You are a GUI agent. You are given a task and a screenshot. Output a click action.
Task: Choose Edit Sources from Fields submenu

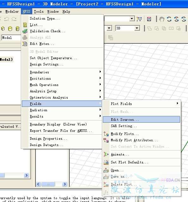pyautogui.click(x=141, y=119)
